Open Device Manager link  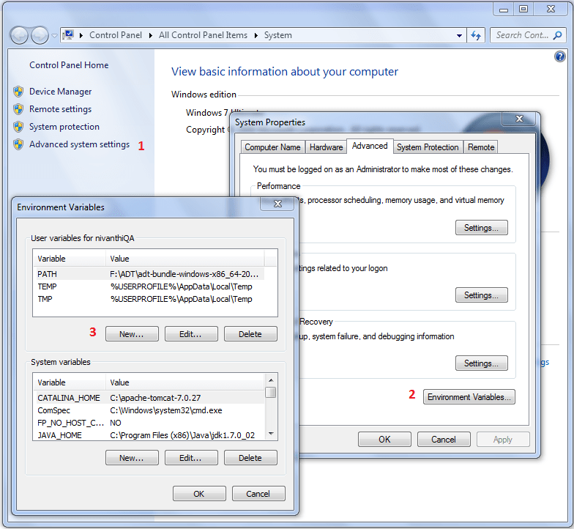tap(60, 92)
